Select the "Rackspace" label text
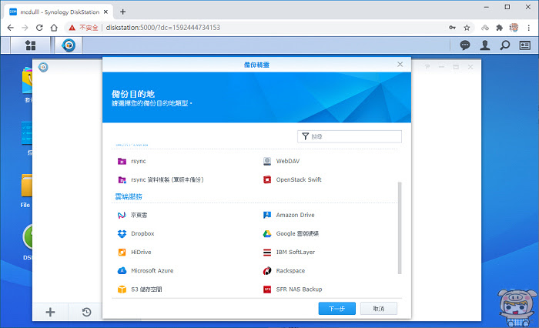 [290, 270]
